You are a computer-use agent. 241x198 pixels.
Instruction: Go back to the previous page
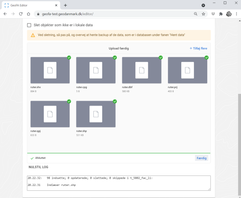[x=5, y=14]
